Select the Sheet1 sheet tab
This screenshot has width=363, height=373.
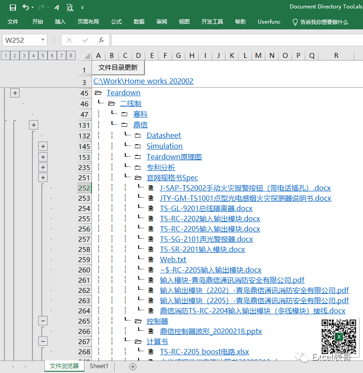pyautogui.click(x=99, y=366)
